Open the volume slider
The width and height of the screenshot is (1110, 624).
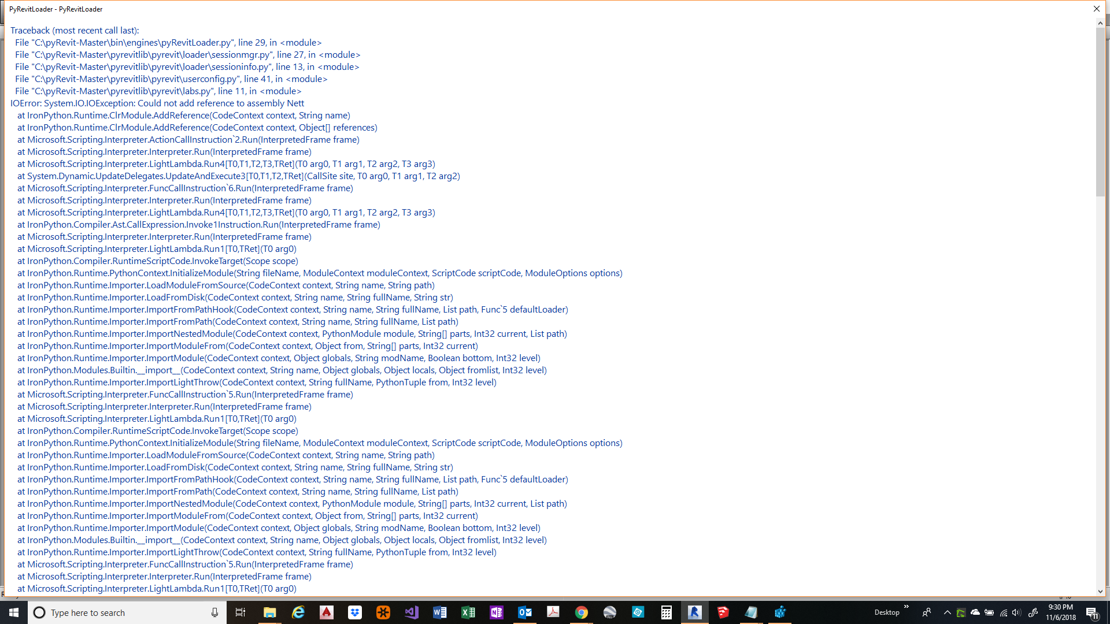pyautogui.click(x=1017, y=614)
